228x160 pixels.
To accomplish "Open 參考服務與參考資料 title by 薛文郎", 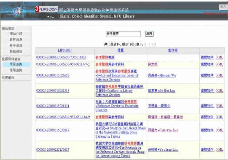I will 110,64.
